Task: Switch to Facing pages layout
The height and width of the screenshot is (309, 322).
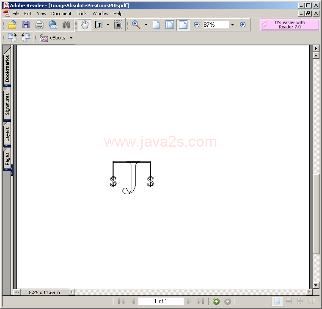Action: coord(312,301)
